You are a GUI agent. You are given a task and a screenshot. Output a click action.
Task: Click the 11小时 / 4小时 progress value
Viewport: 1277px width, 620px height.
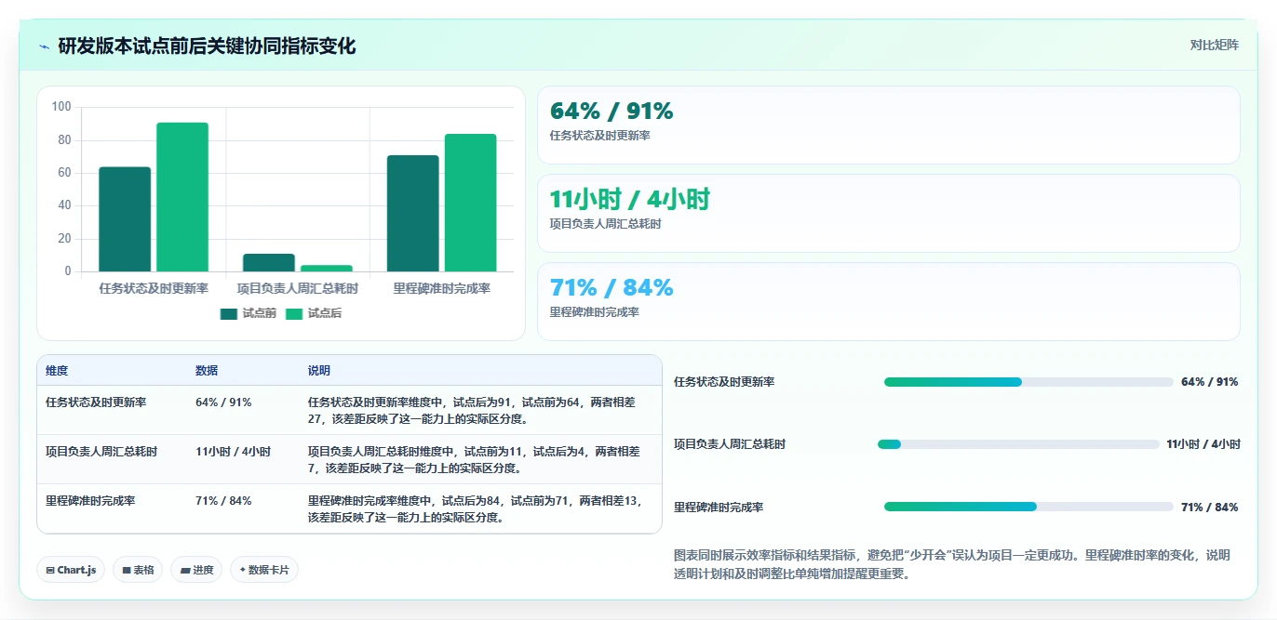(1203, 444)
